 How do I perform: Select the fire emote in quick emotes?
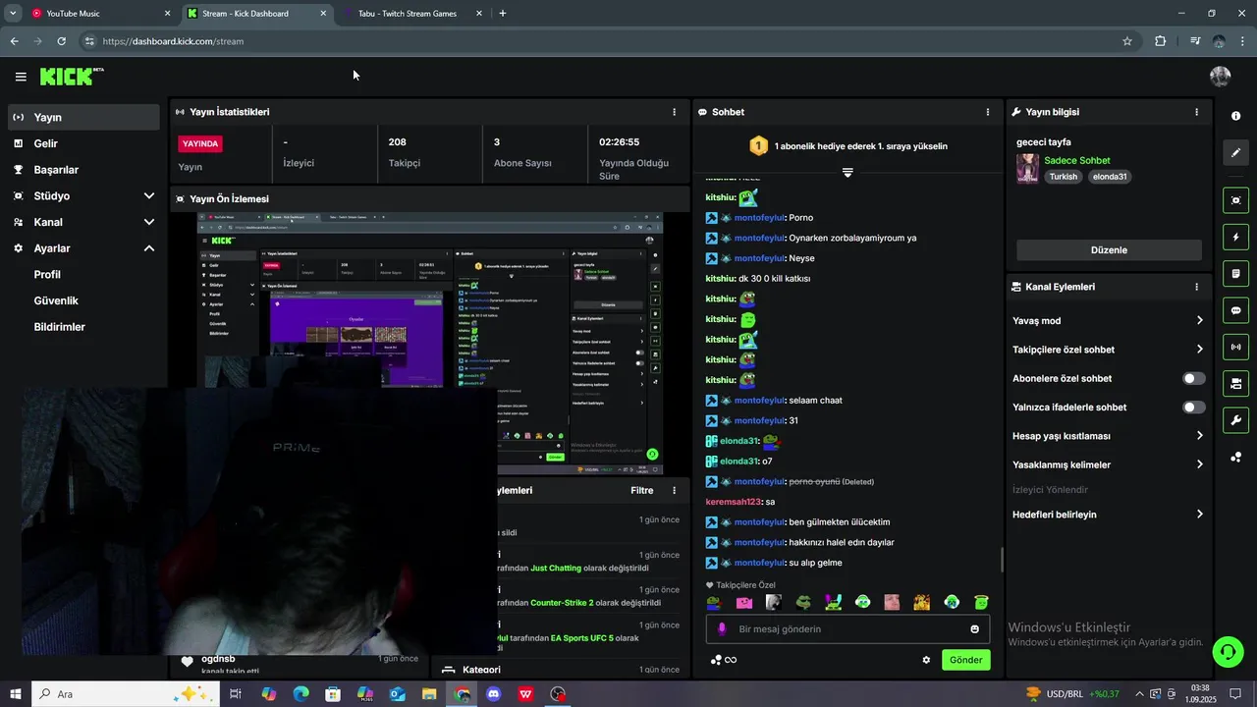coord(921,602)
